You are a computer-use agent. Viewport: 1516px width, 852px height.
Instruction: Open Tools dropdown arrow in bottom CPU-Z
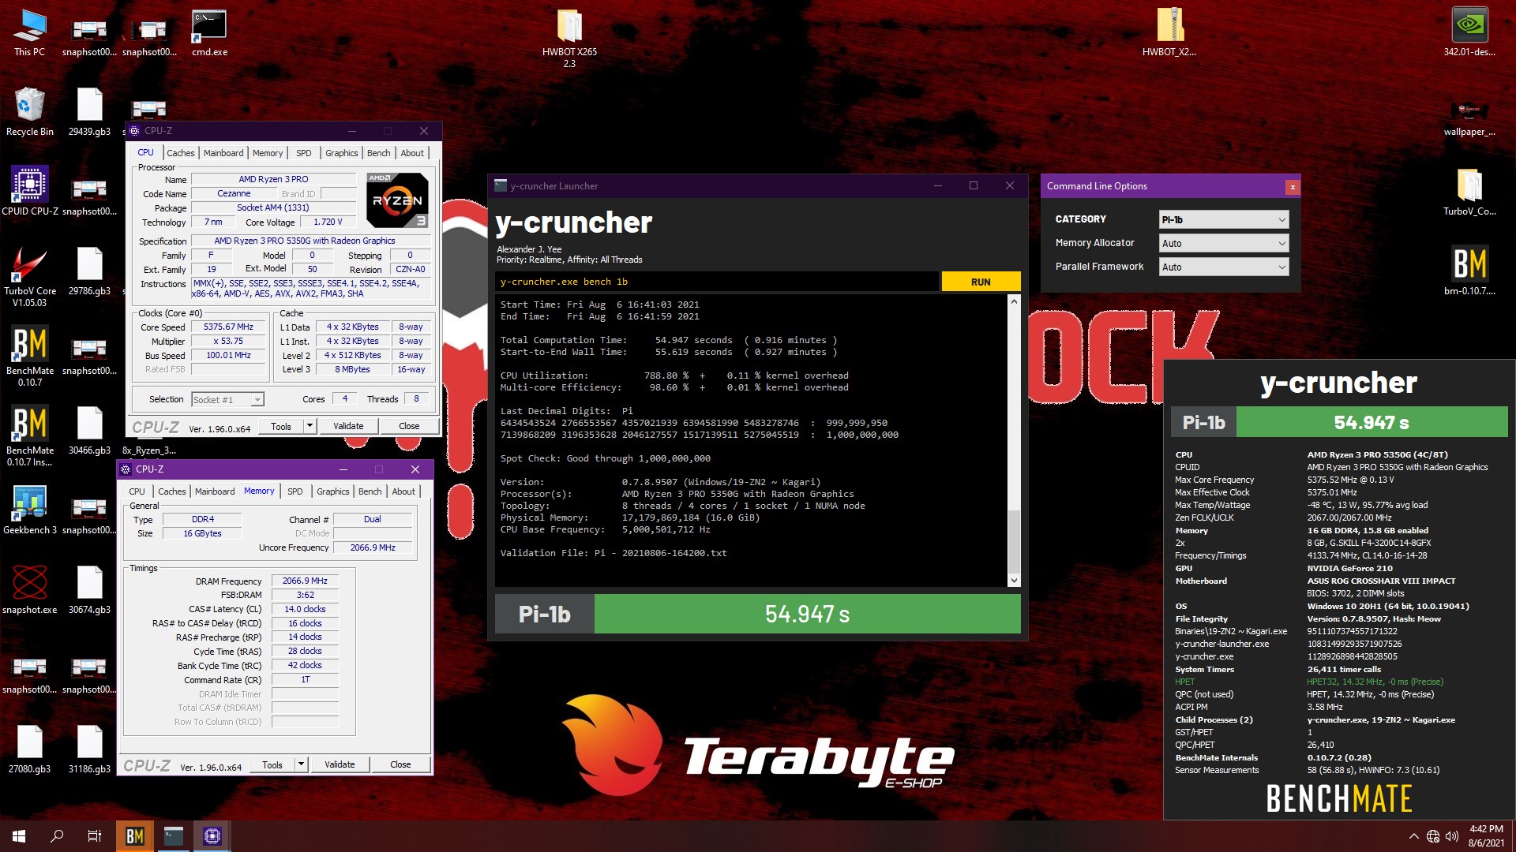click(301, 764)
